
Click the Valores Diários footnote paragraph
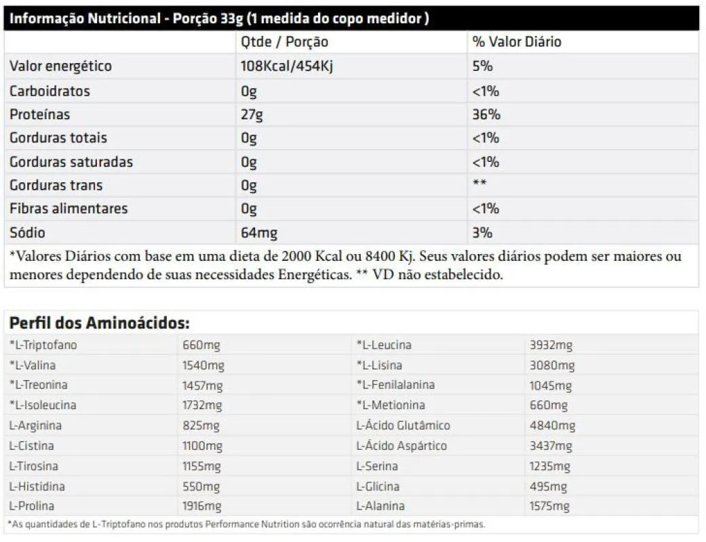[345, 265]
